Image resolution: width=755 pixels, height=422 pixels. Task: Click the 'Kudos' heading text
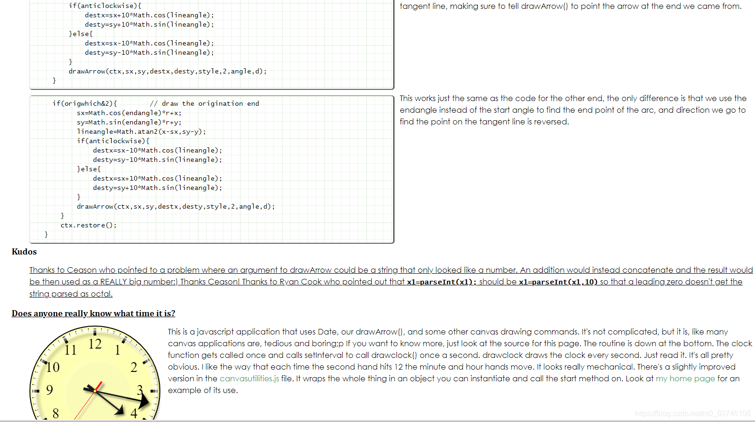[24, 252]
